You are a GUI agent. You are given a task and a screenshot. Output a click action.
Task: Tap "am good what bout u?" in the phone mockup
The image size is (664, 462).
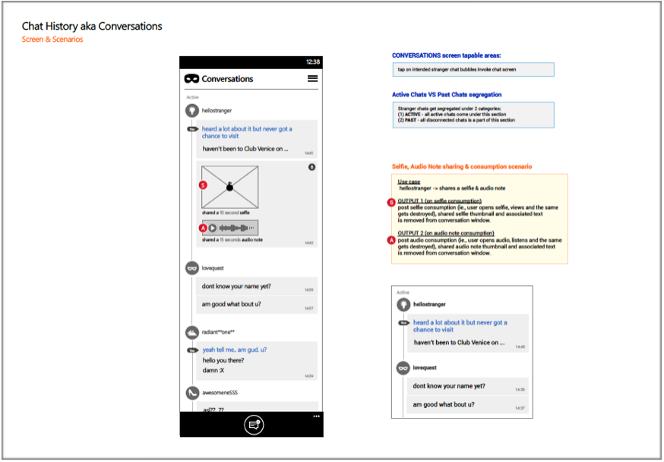click(x=231, y=304)
